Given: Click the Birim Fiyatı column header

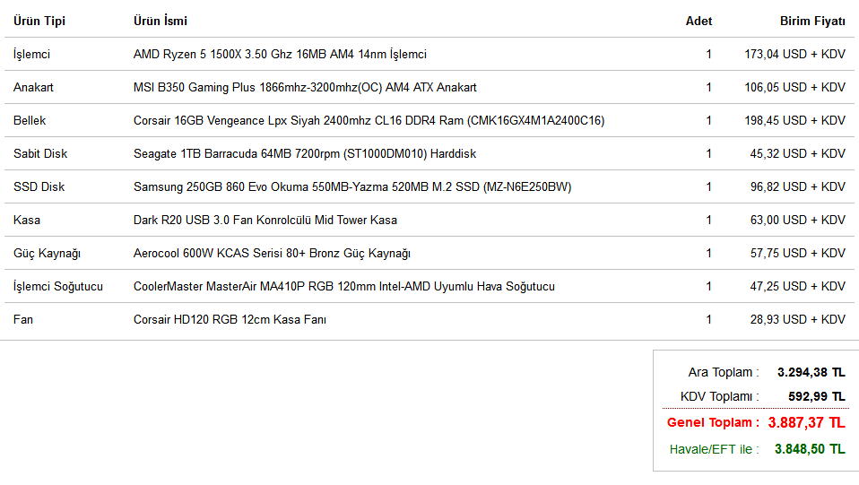Looking at the screenshot, I should (812, 21).
